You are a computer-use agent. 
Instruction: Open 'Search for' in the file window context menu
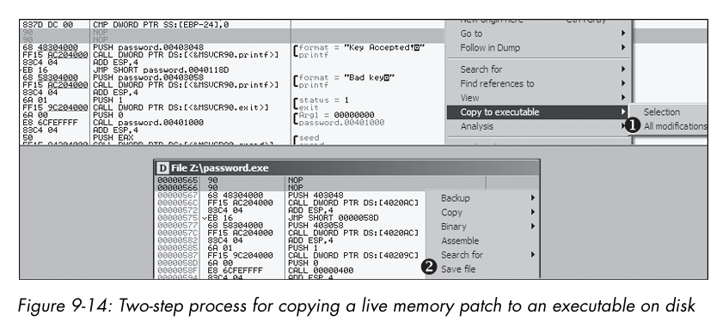tap(462, 255)
